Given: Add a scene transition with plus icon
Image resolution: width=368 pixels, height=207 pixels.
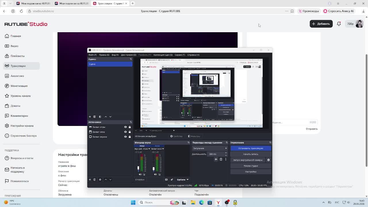Looking at the screenshot, I should pos(216,159).
